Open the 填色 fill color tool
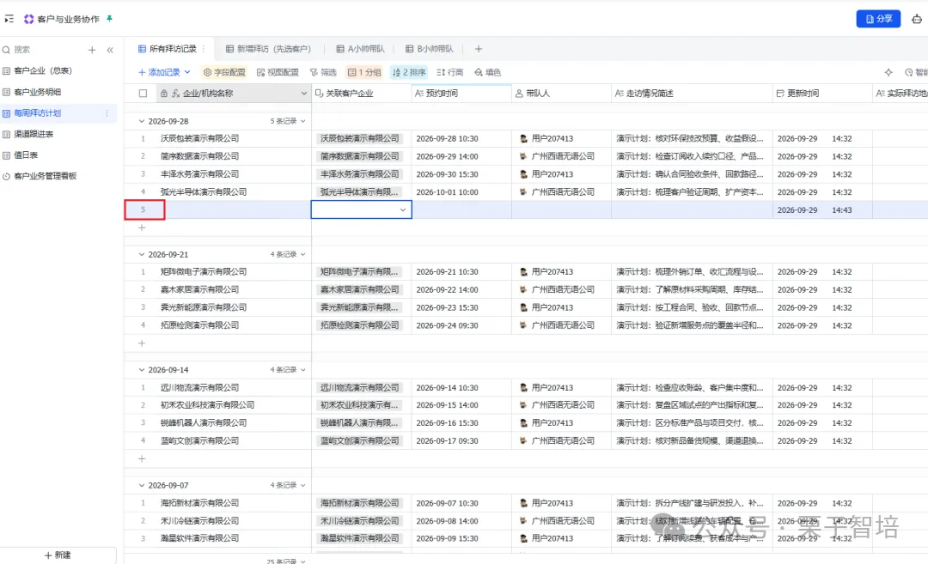 tap(488, 72)
